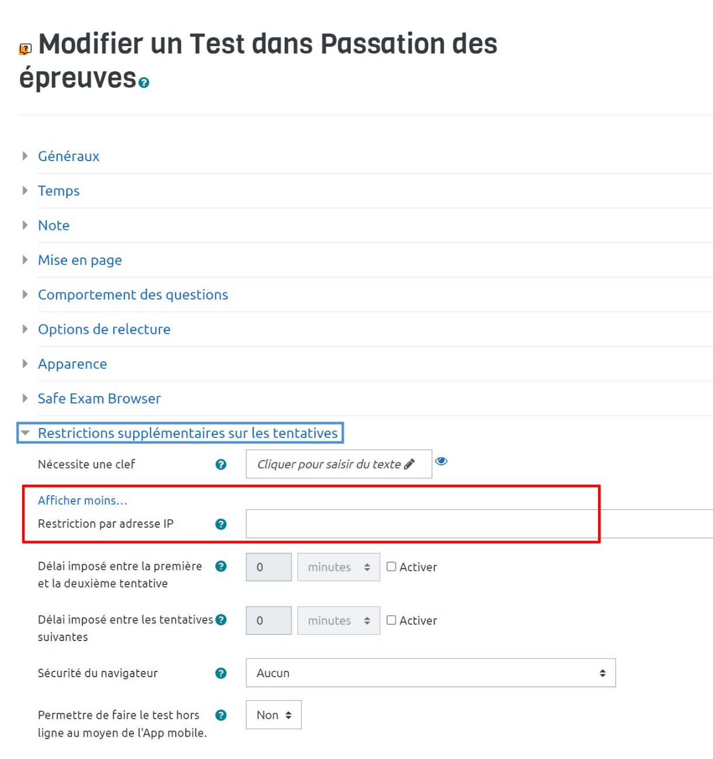Click the pencil icon in key field

tap(409, 464)
